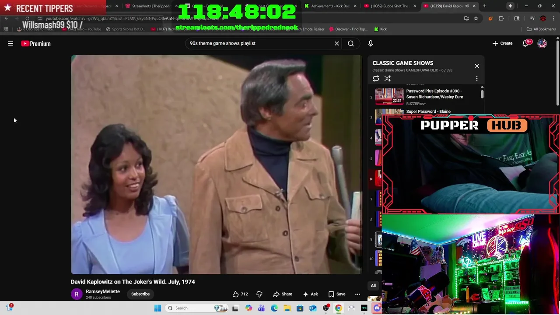560x315 pixels.
Task: Open the YouTube hamburger guide menu
Action: click(10, 43)
